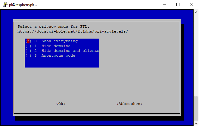This screenshot has width=199, height=126.
Task: Cancel with the Abbrechen button
Action: (129, 104)
